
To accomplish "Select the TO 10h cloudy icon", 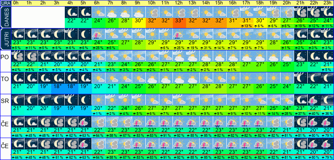I will [152, 78].
